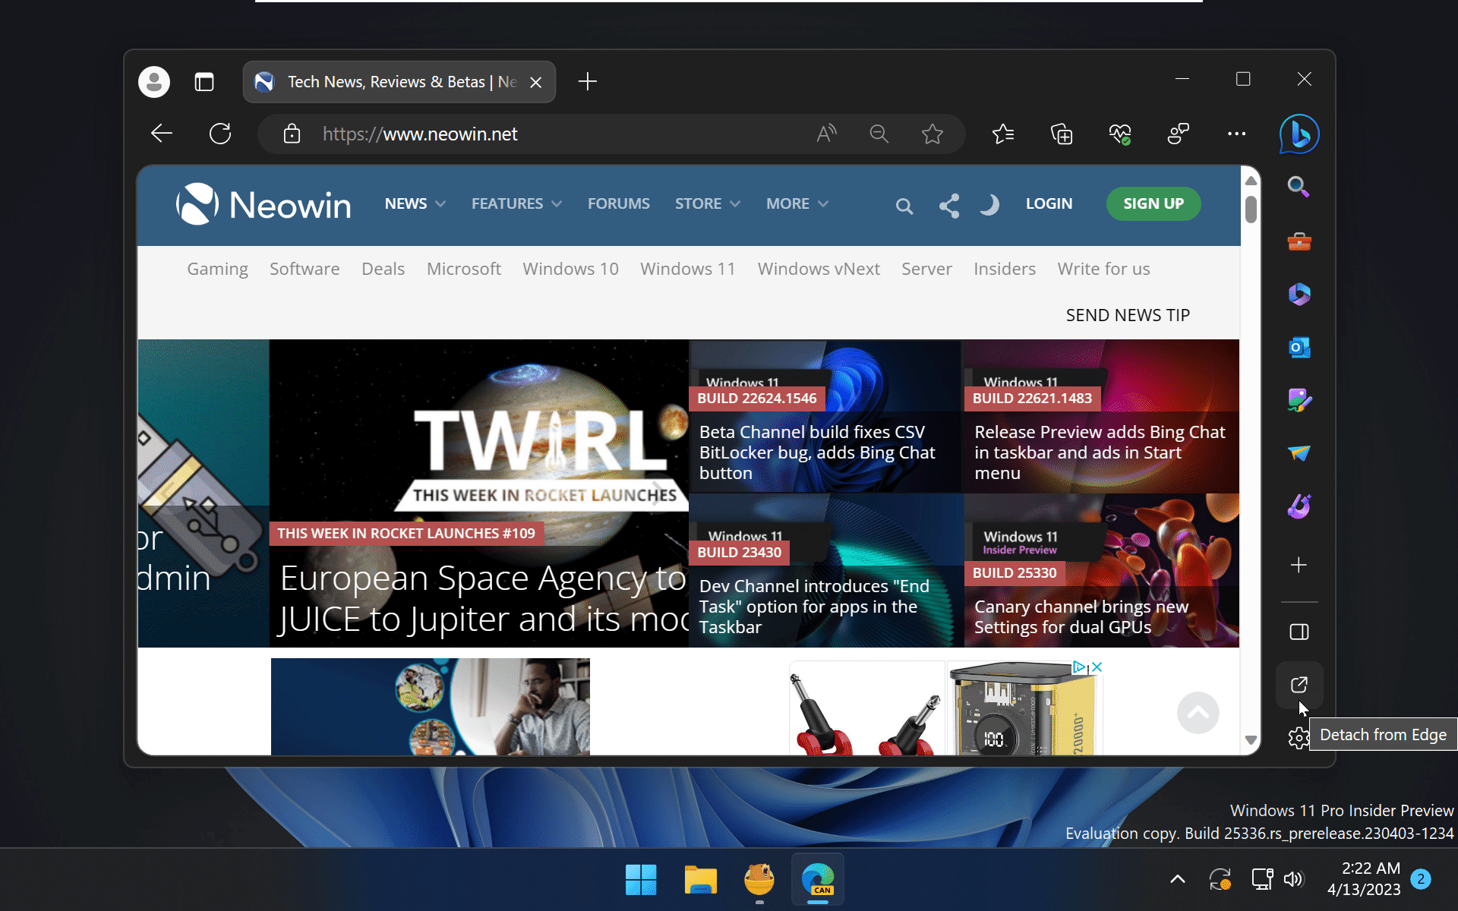
Task: Click the LOGIN button
Action: pyautogui.click(x=1049, y=203)
